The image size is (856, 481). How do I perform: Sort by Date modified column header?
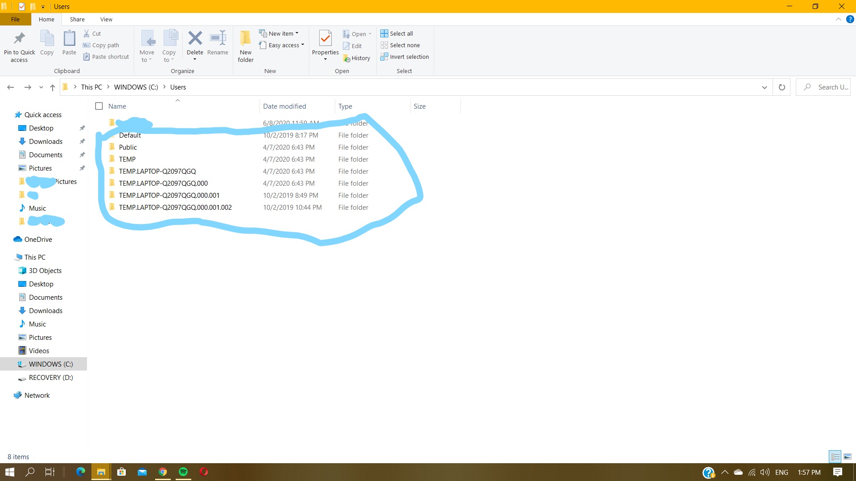pyautogui.click(x=284, y=106)
